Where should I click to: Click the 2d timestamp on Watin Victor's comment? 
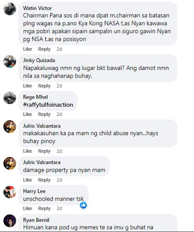coord(59,49)
